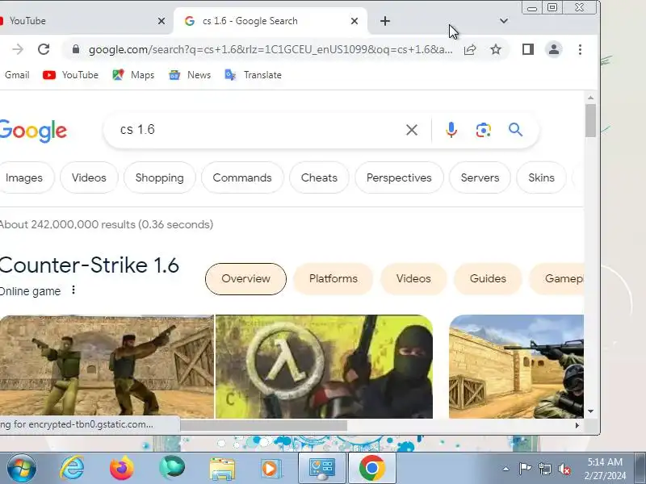Open the Videos knowledge panel tab
This screenshot has width=646, height=484.
coord(413,279)
